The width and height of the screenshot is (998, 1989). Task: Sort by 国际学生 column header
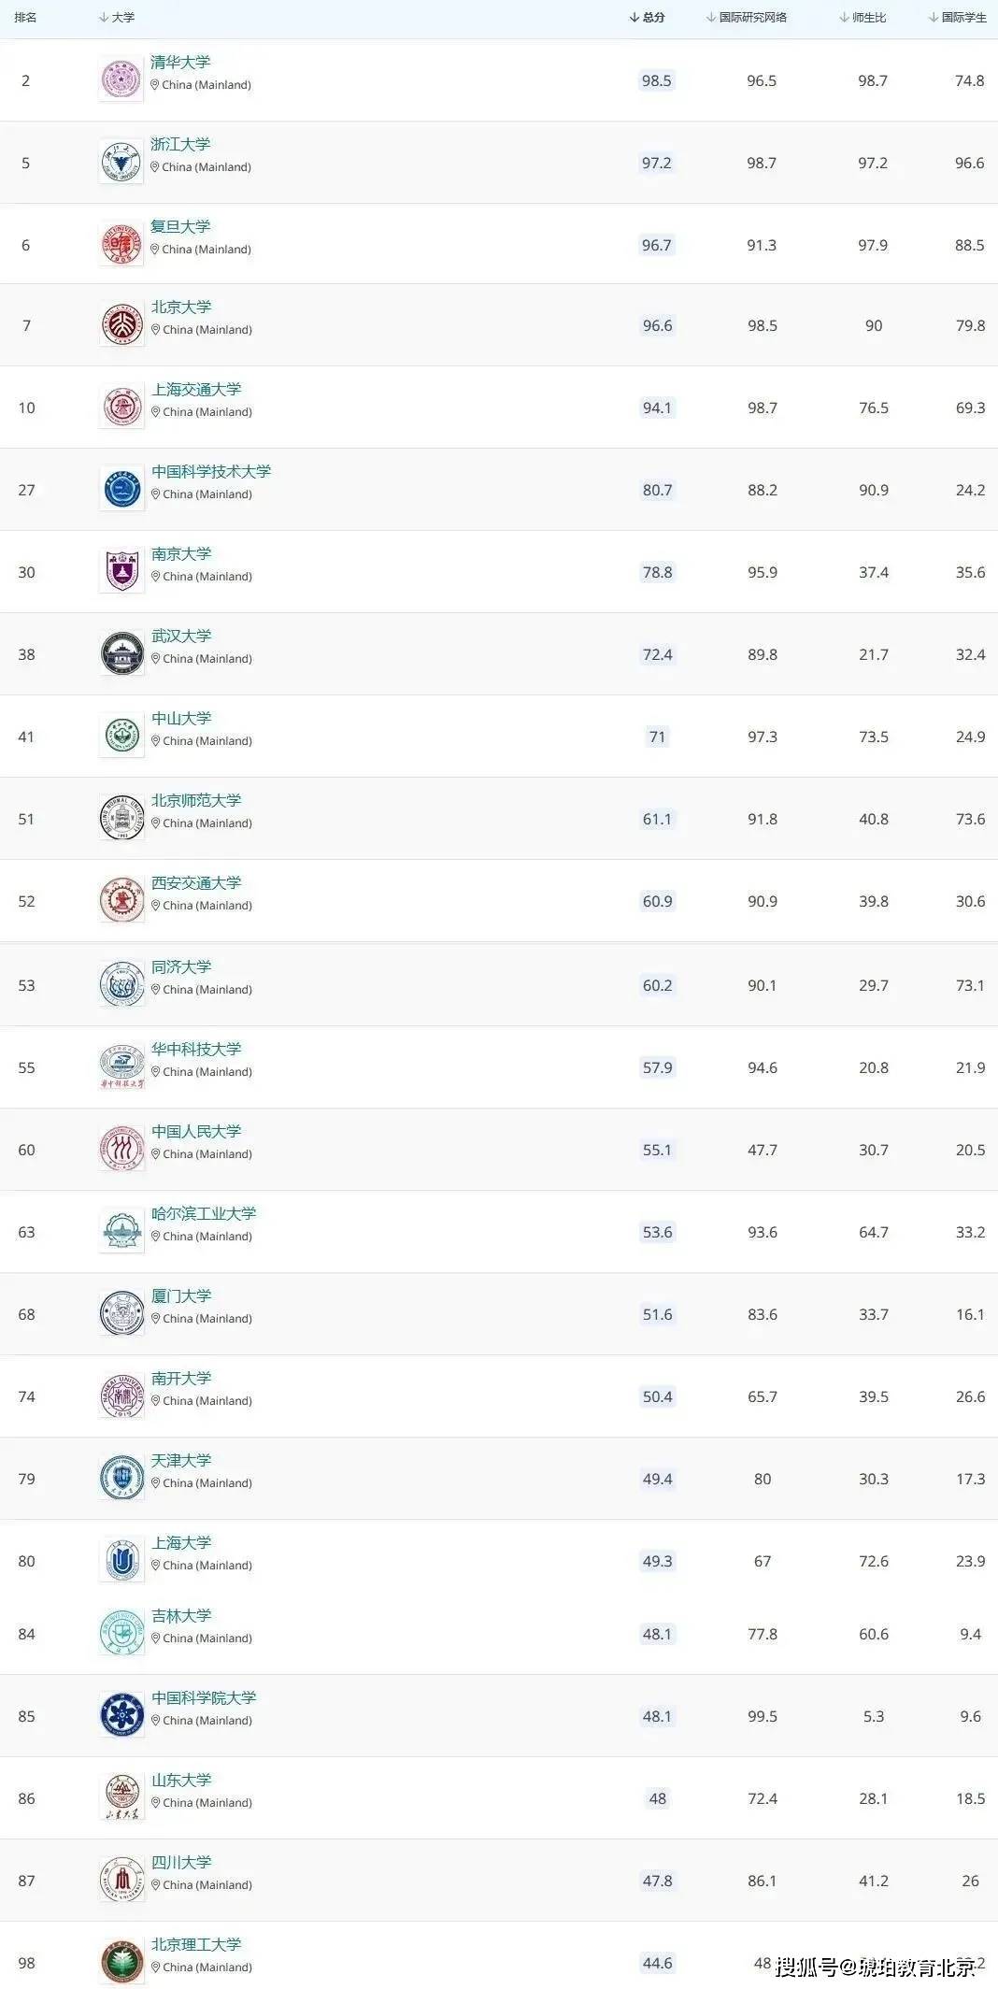tap(958, 17)
